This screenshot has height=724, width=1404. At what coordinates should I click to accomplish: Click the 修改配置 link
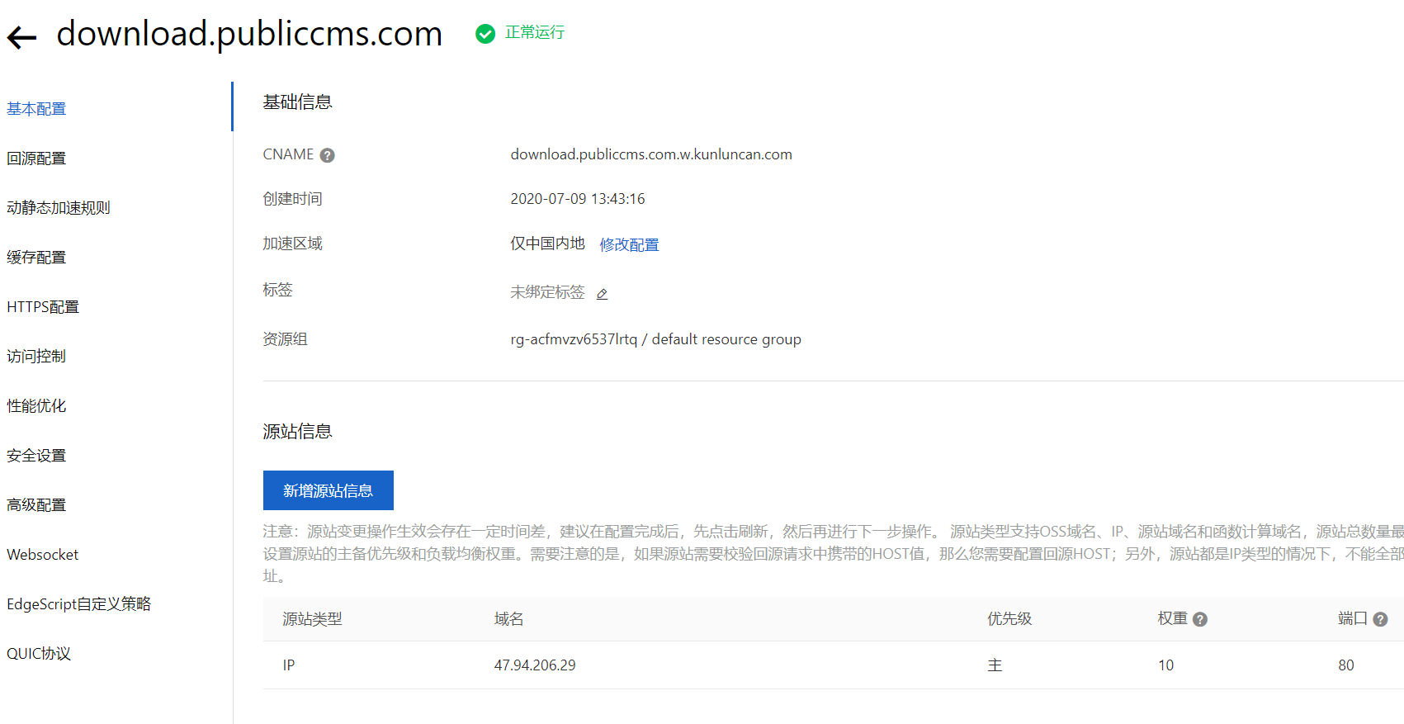[x=629, y=245]
